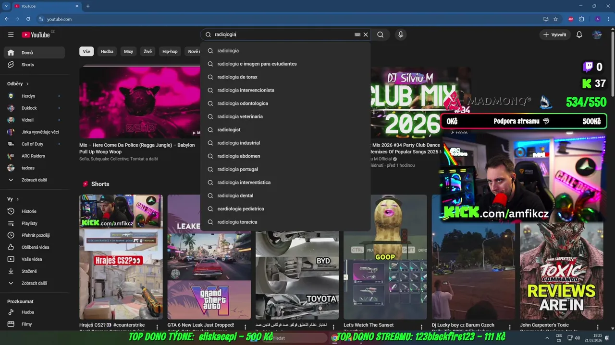Expand Zobrazit další under Vy section
The height and width of the screenshot is (345, 615).
(x=34, y=283)
